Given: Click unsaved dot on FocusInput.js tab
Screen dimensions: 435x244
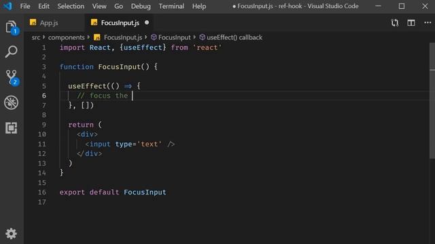Looking at the screenshot, I should click(147, 22).
